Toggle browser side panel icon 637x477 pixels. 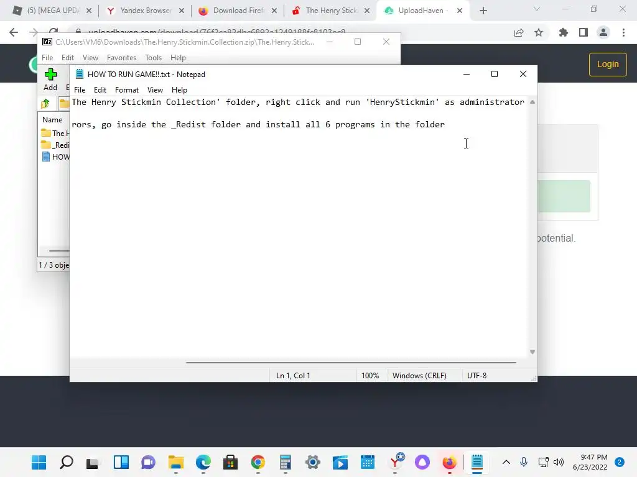tap(584, 32)
